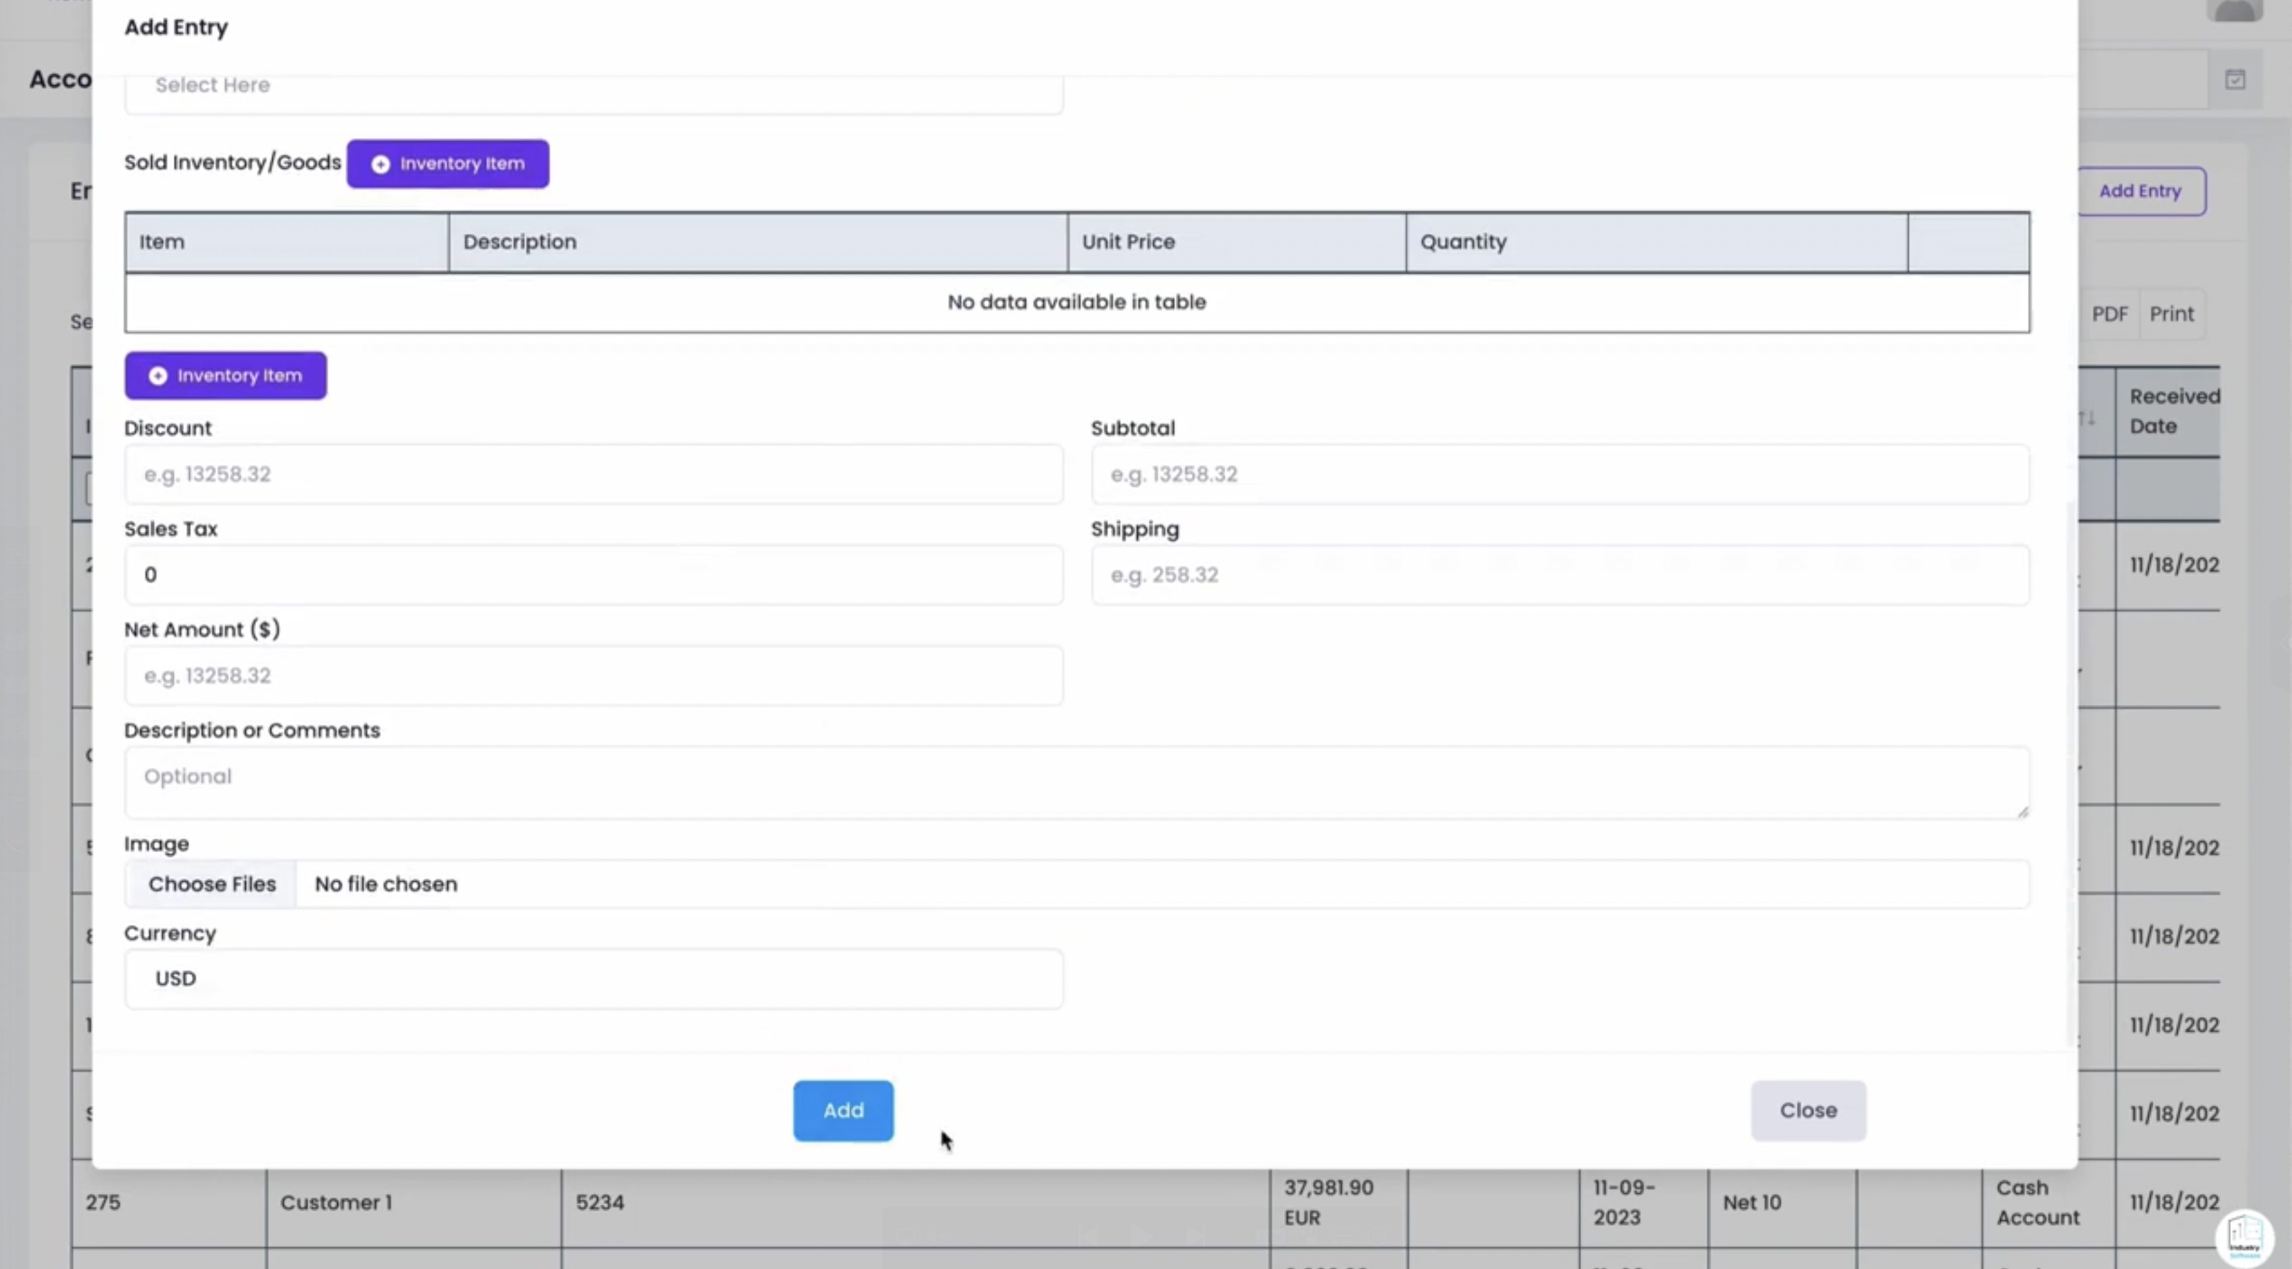The image size is (2292, 1269).
Task: Click the PDF export button
Action: [x=2109, y=314]
